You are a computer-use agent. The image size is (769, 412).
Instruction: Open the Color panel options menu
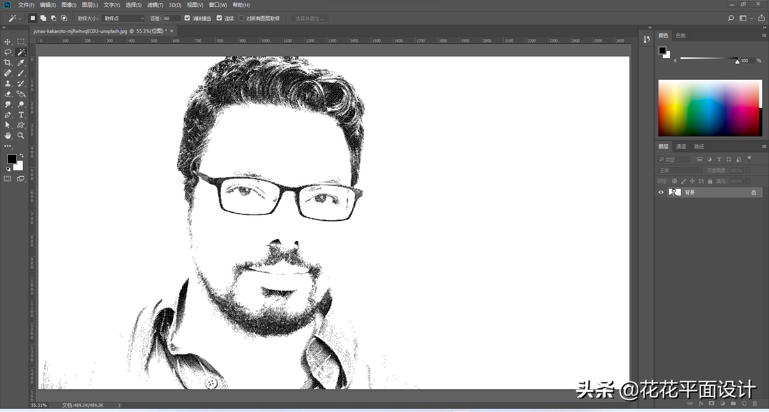point(764,36)
